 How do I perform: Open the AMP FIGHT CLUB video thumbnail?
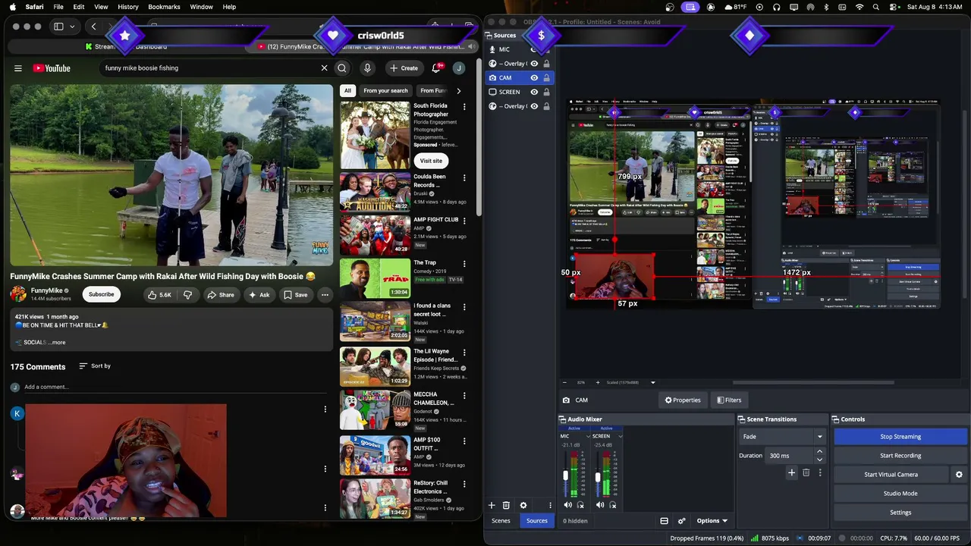coord(375,235)
